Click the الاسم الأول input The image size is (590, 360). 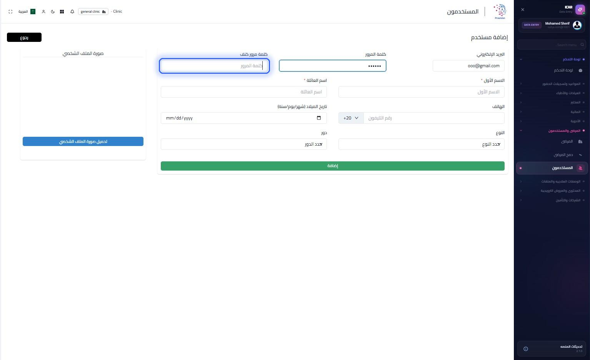click(x=422, y=92)
